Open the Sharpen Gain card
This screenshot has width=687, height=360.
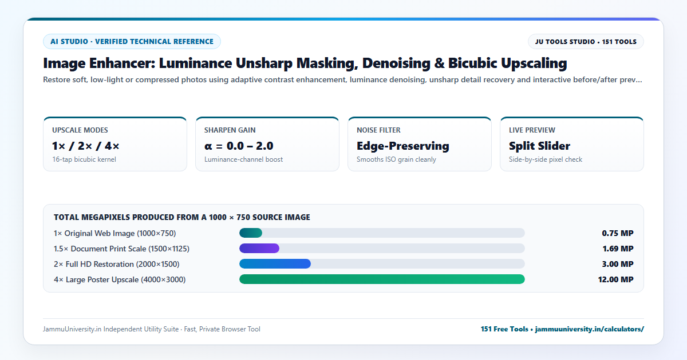point(267,144)
